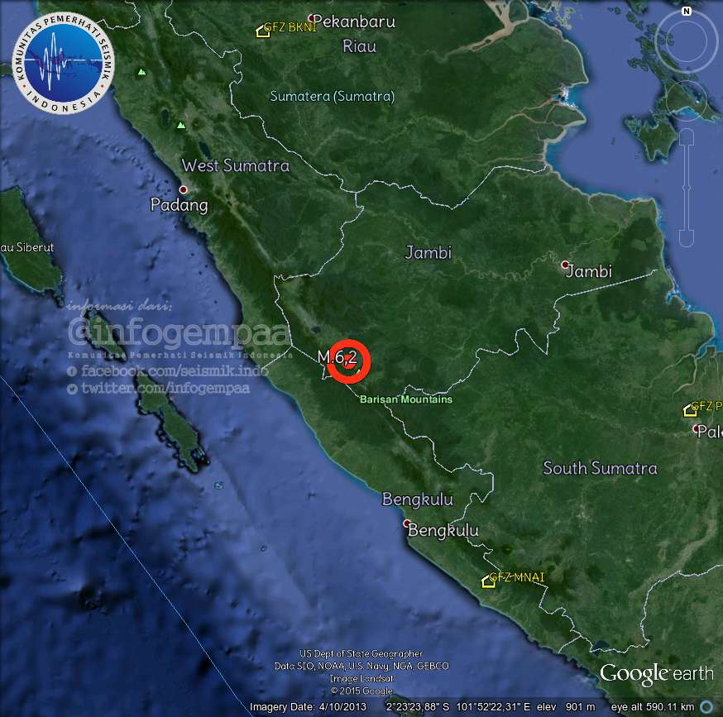This screenshot has height=717, width=723.
Task: Click the red M 6,2 earthquake epicenter circle
Action: coord(349,361)
